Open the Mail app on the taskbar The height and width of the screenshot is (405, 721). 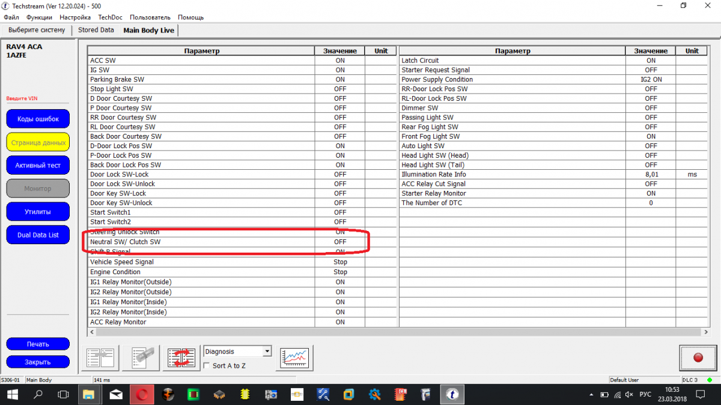pos(117,394)
